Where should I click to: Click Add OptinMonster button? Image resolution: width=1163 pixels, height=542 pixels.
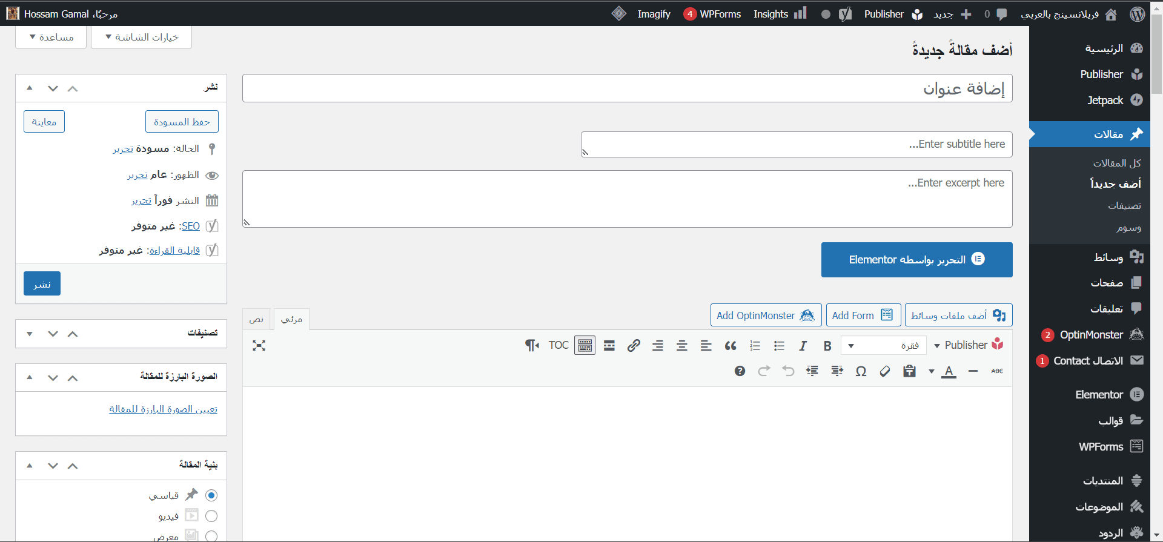[766, 316]
